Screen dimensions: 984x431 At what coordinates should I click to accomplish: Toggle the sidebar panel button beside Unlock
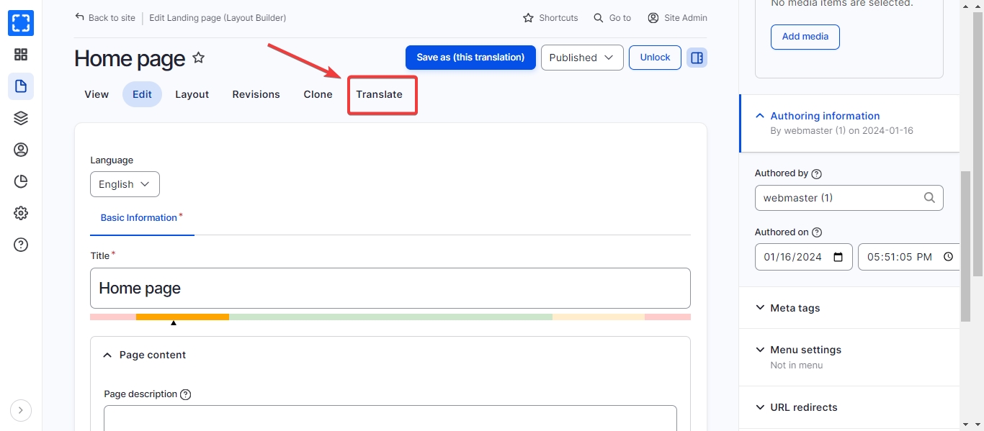(x=697, y=58)
